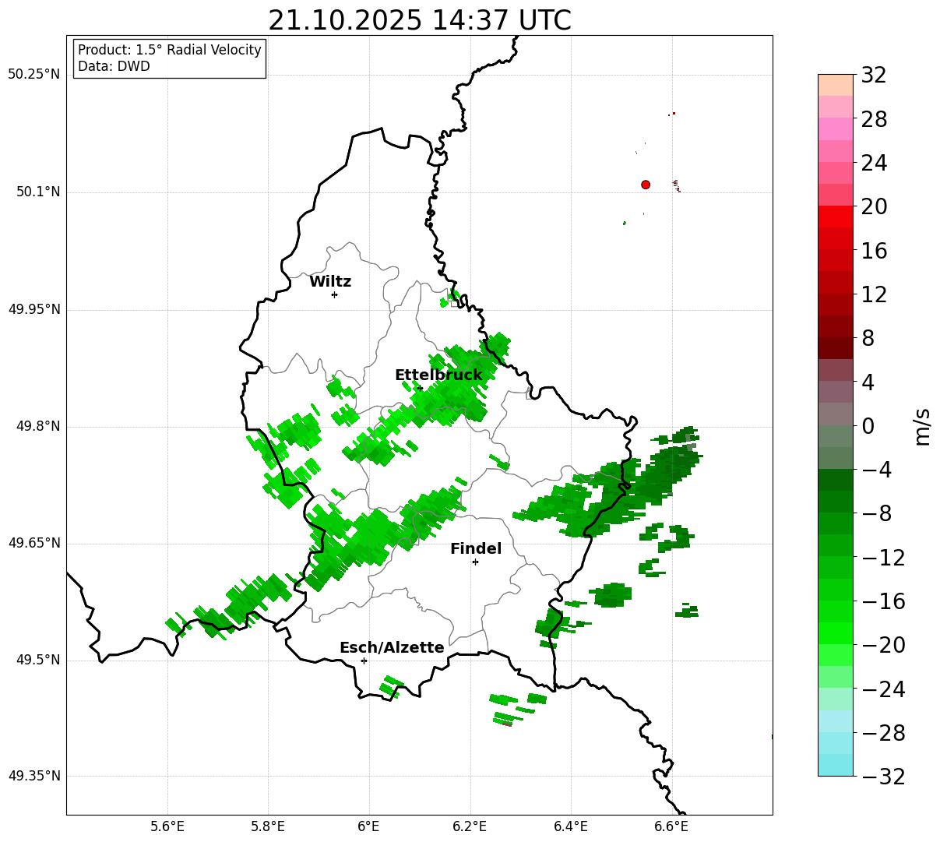Viewport: 940px width, 842px height.
Task: Click the cyan bottom colorbar segment near −32
Action: click(836, 765)
